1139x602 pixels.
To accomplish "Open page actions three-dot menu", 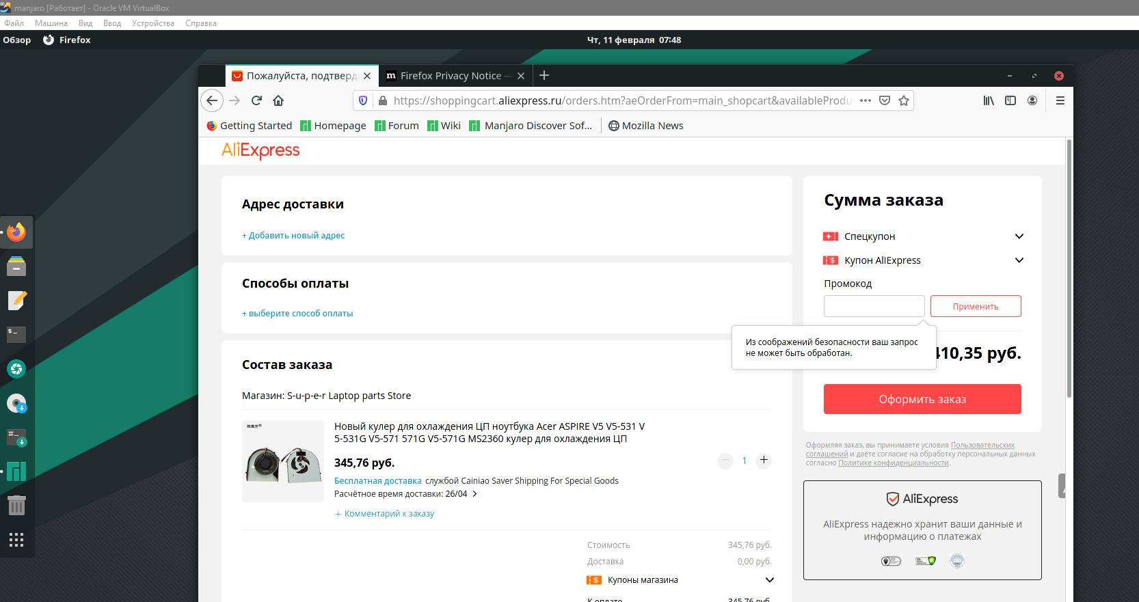I will [866, 100].
